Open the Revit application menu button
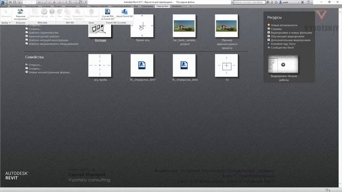342x192 pixels. (4, 3)
